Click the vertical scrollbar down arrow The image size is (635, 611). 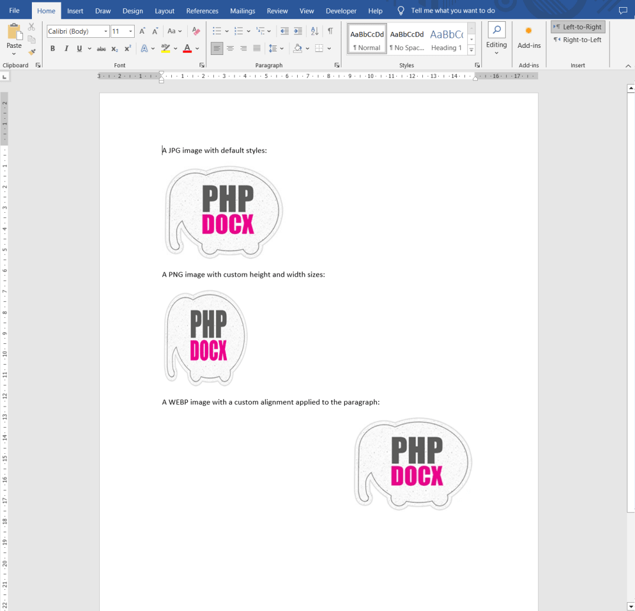click(x=630, y=606)
